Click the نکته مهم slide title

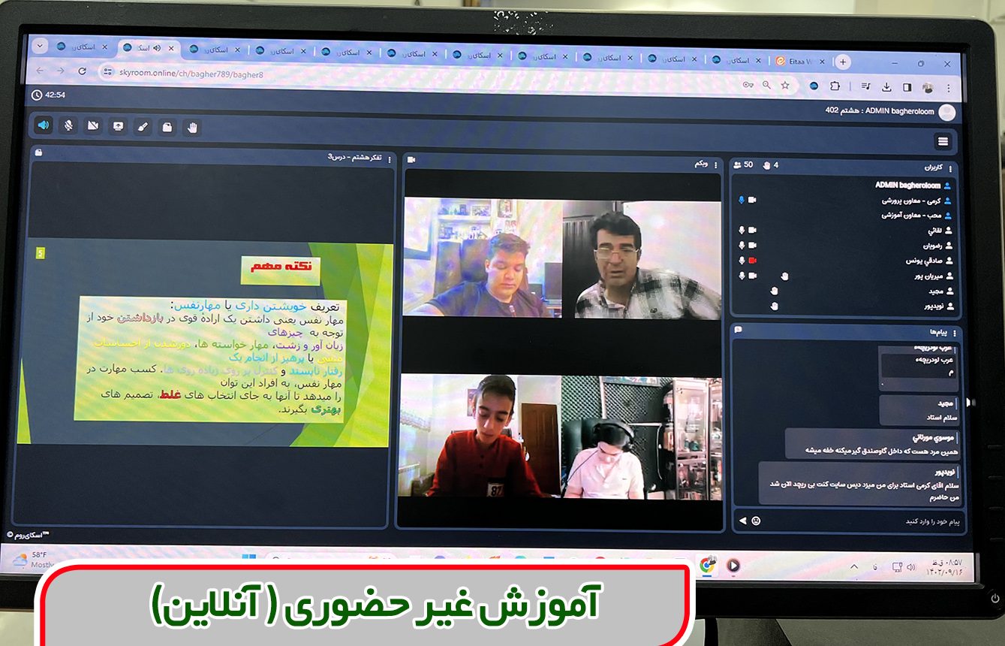pyautogui.click(x=281, y=267)
